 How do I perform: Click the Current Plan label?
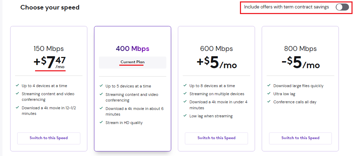tap(133, 62)
